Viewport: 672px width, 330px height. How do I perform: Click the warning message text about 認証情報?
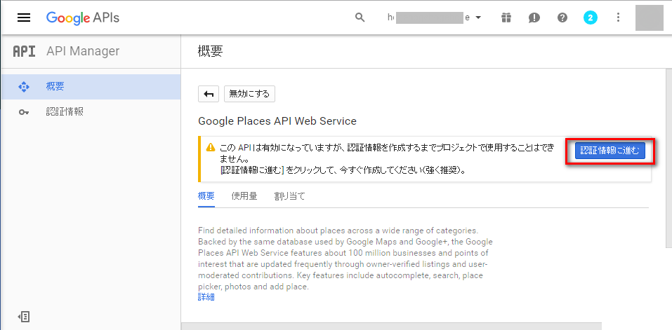coord(386,159)
